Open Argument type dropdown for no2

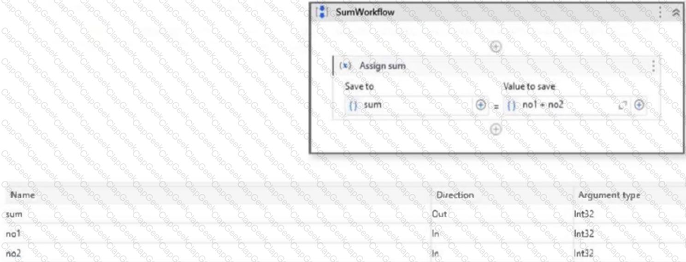(627, 253)
